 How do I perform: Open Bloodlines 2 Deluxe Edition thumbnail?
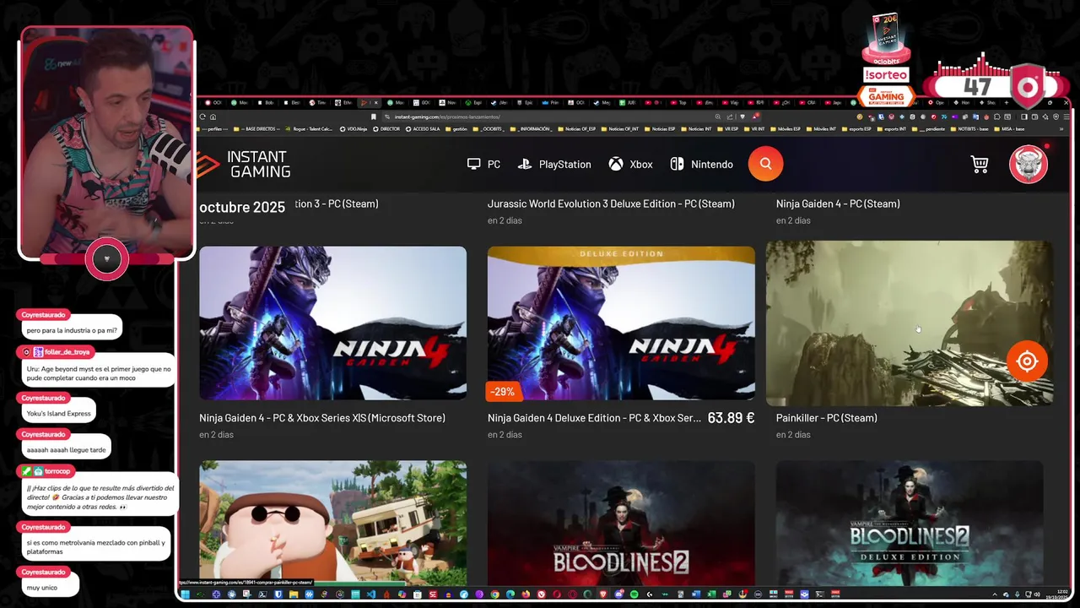pyautogui.click(x=910, y=523)
